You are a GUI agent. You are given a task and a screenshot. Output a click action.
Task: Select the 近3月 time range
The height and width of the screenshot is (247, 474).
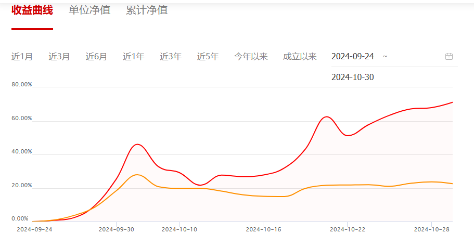click(59, 57)
